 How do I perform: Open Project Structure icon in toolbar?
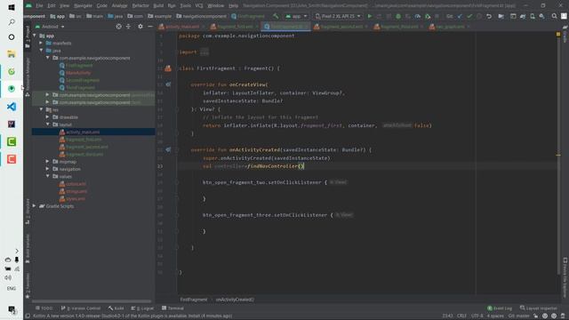[x=501, y=16]
